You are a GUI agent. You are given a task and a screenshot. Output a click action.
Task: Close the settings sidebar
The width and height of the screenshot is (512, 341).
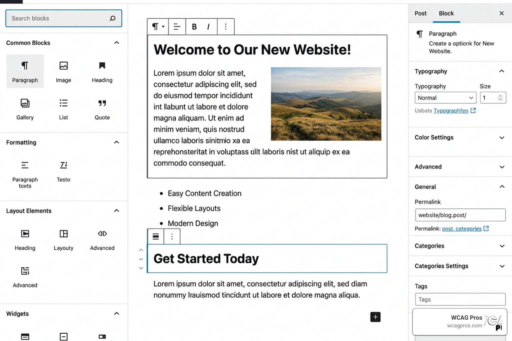point(501,13)
